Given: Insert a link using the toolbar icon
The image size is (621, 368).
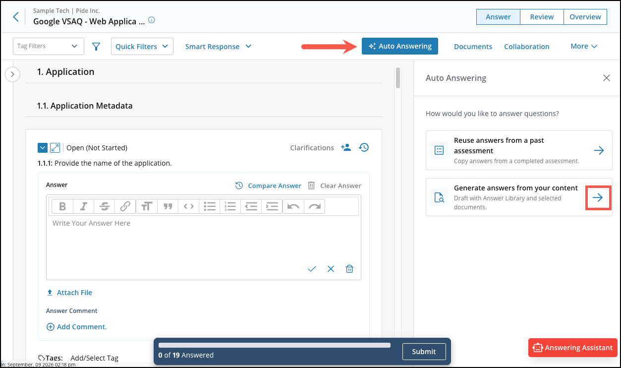Looking at the screenshot, I should click(x=125, y=206).
